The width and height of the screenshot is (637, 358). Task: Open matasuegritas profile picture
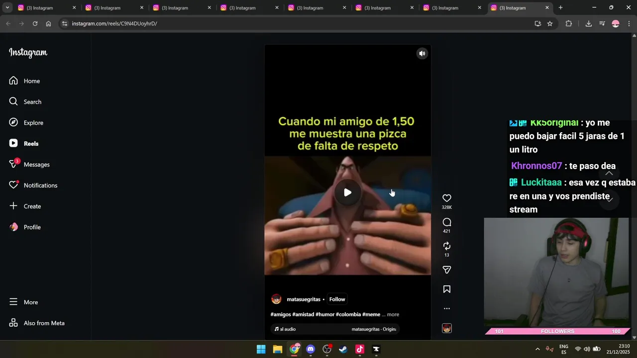click(x=276, y=299)
